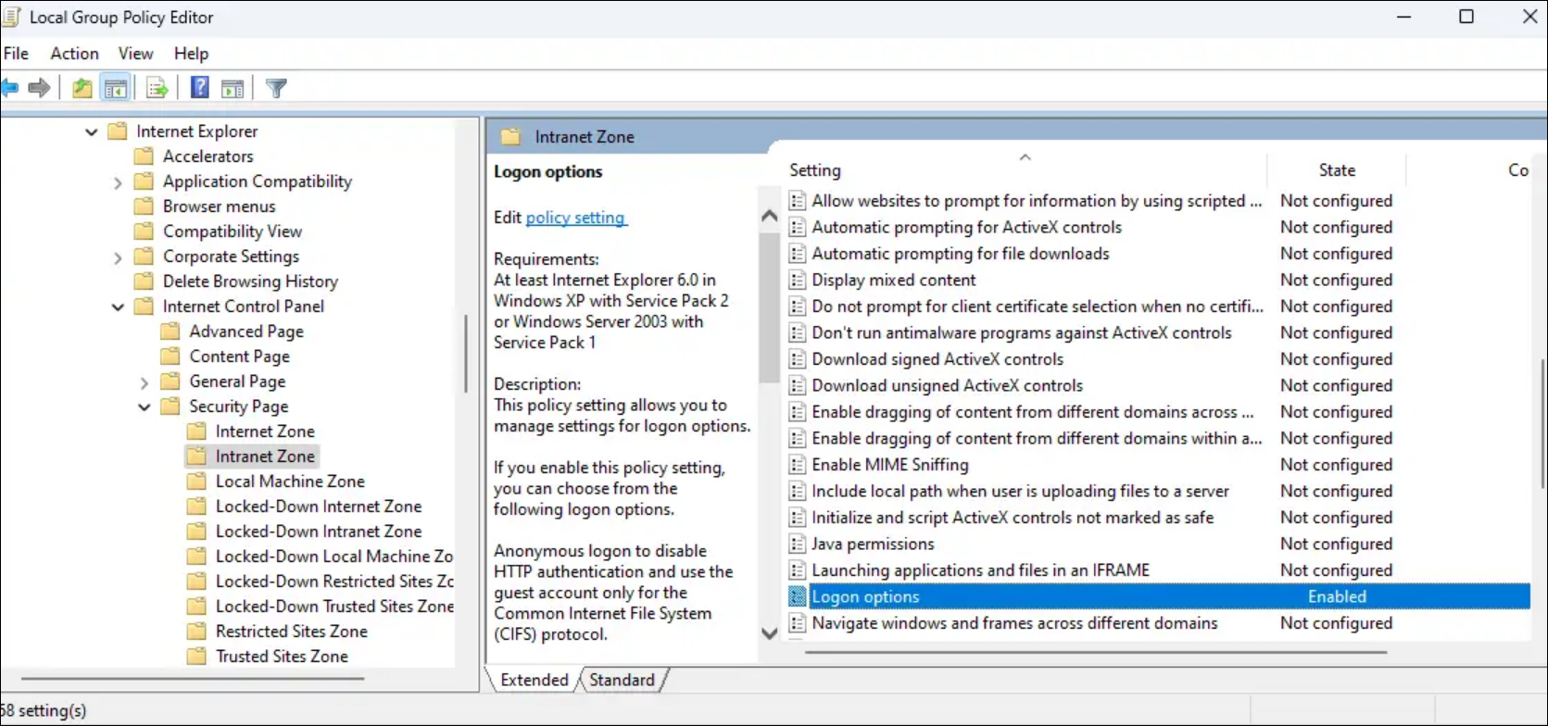Switch to the Extended tab
The image size is (1548, 726).
(x=535, y=680)
